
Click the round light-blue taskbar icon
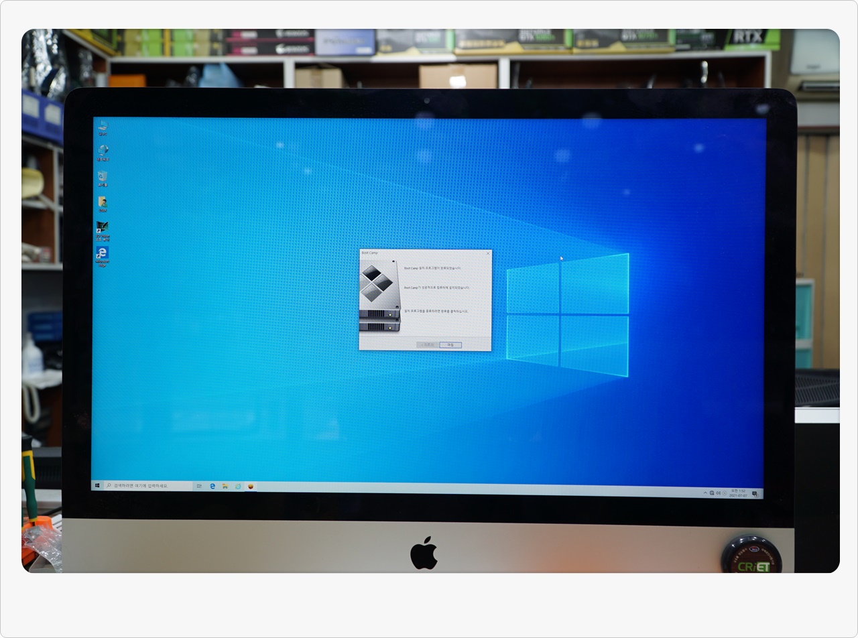coord(238,486)
